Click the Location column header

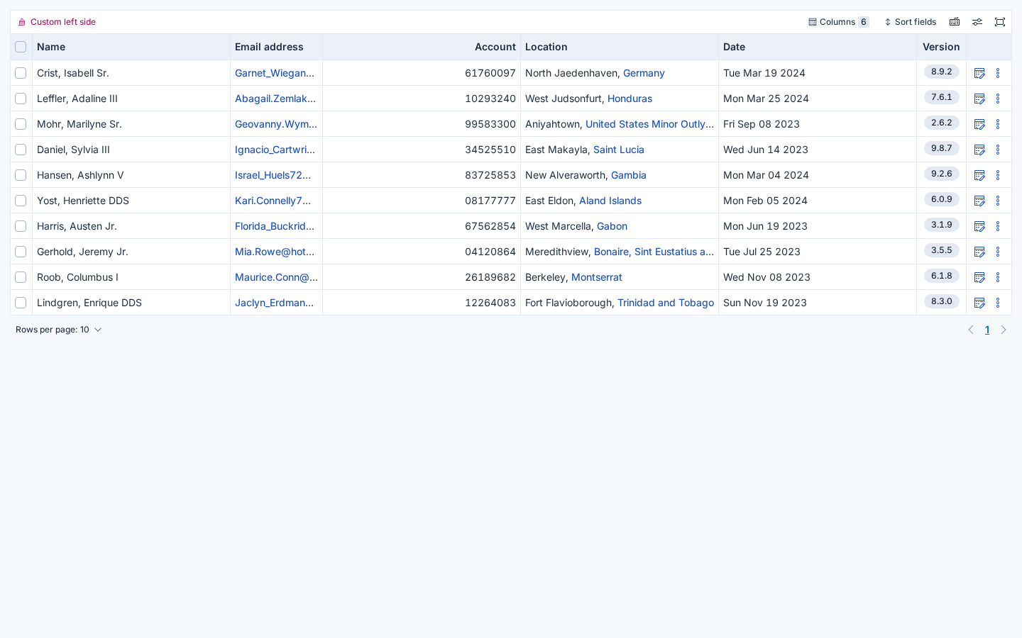pyautogui.click(x=620, y=47)
